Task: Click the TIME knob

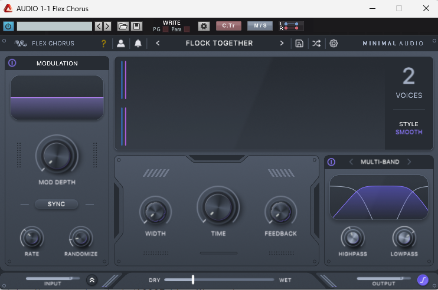Action: coord(218,207)
